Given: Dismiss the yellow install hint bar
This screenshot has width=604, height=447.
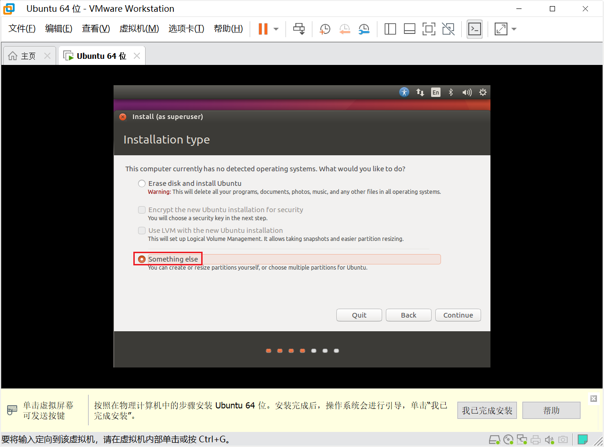Looking at the screenshot, I should [594, 399].
